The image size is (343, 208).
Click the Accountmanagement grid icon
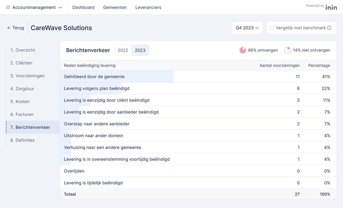(x=8, y=8)
